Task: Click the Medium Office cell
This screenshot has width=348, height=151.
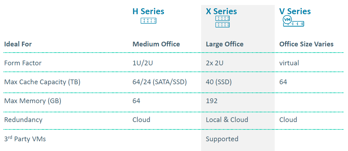Action: 156,44
